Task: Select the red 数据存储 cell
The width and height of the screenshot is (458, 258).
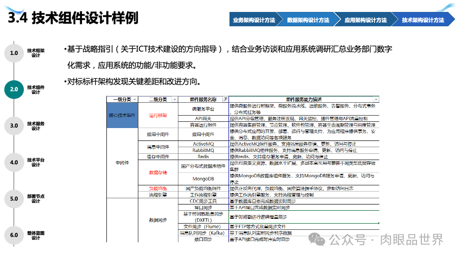Action: (158, 172)
